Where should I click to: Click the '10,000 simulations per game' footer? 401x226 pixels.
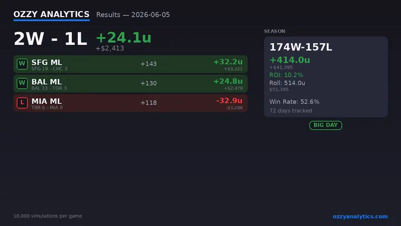(x=48, y=216)
